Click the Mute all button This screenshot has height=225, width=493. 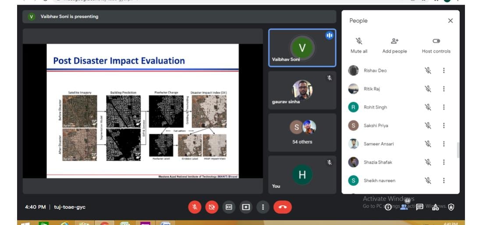[359, 45]
